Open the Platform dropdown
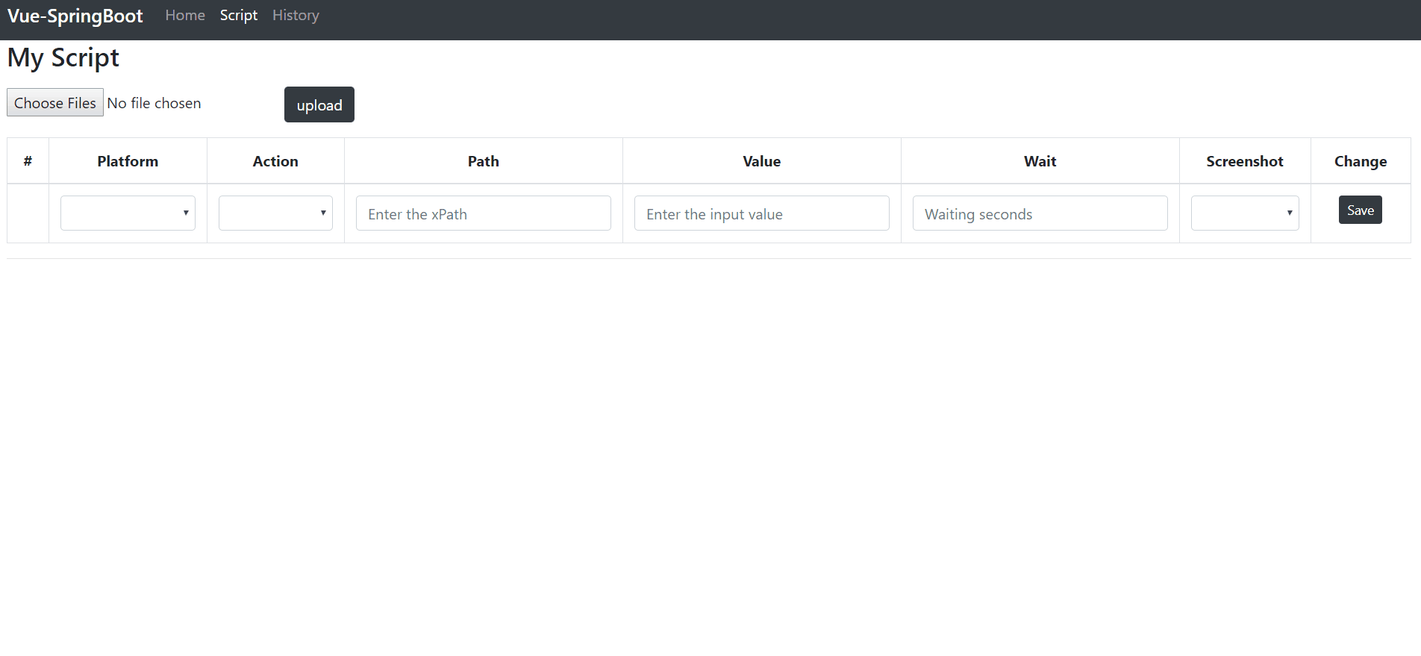This screenshot has width=1421, height=656. tap(128, 213)
